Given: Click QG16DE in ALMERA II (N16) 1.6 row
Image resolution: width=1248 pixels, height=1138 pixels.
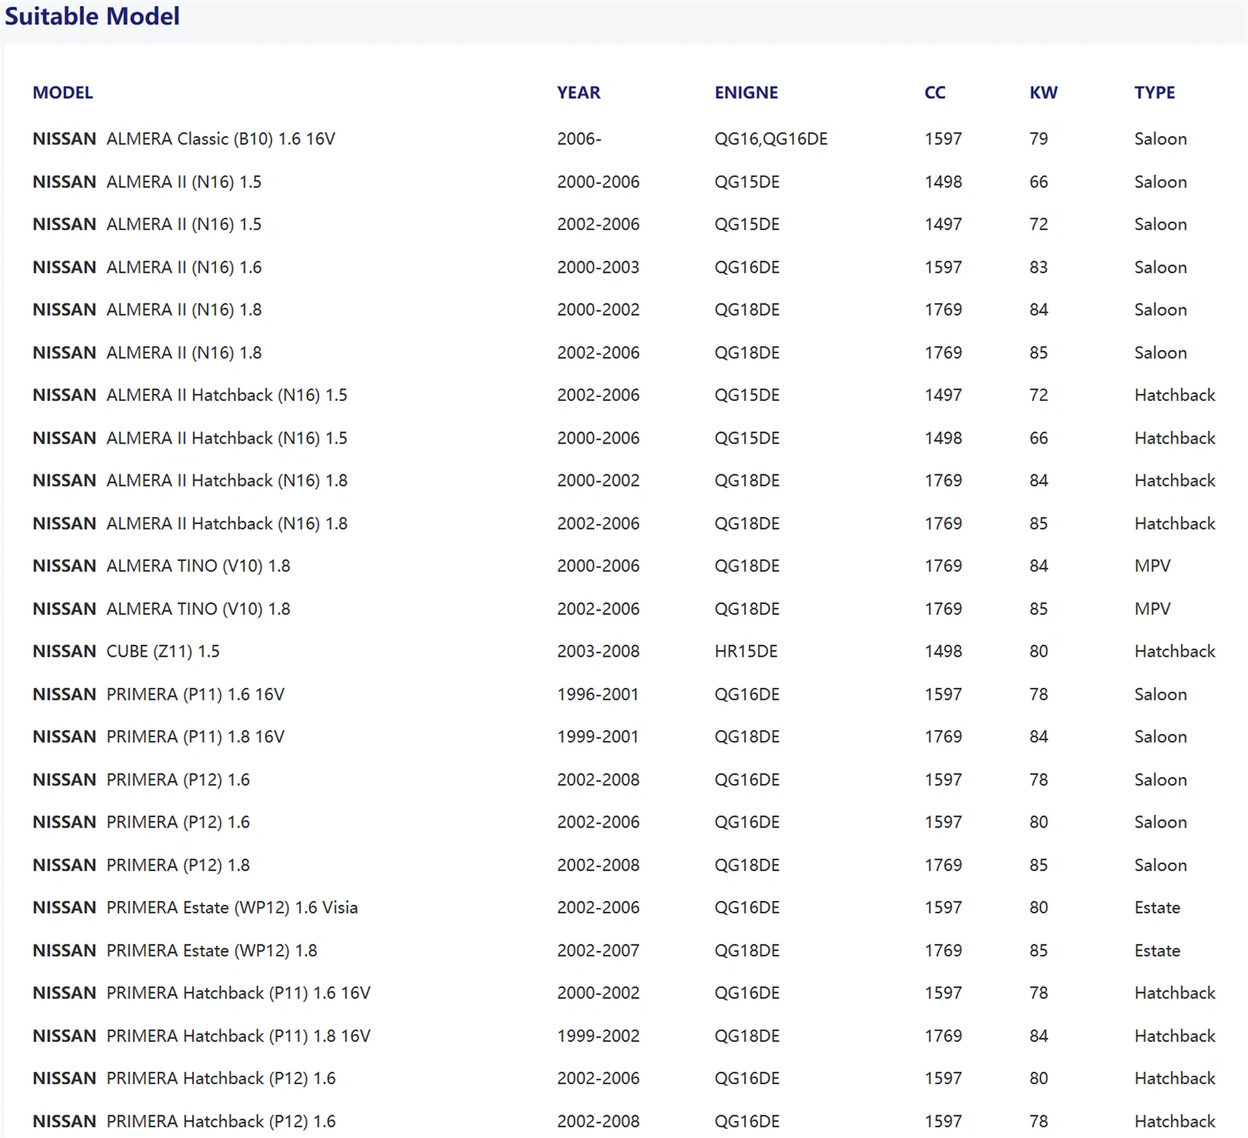Looking at the screenshot, I should point(747,268).
